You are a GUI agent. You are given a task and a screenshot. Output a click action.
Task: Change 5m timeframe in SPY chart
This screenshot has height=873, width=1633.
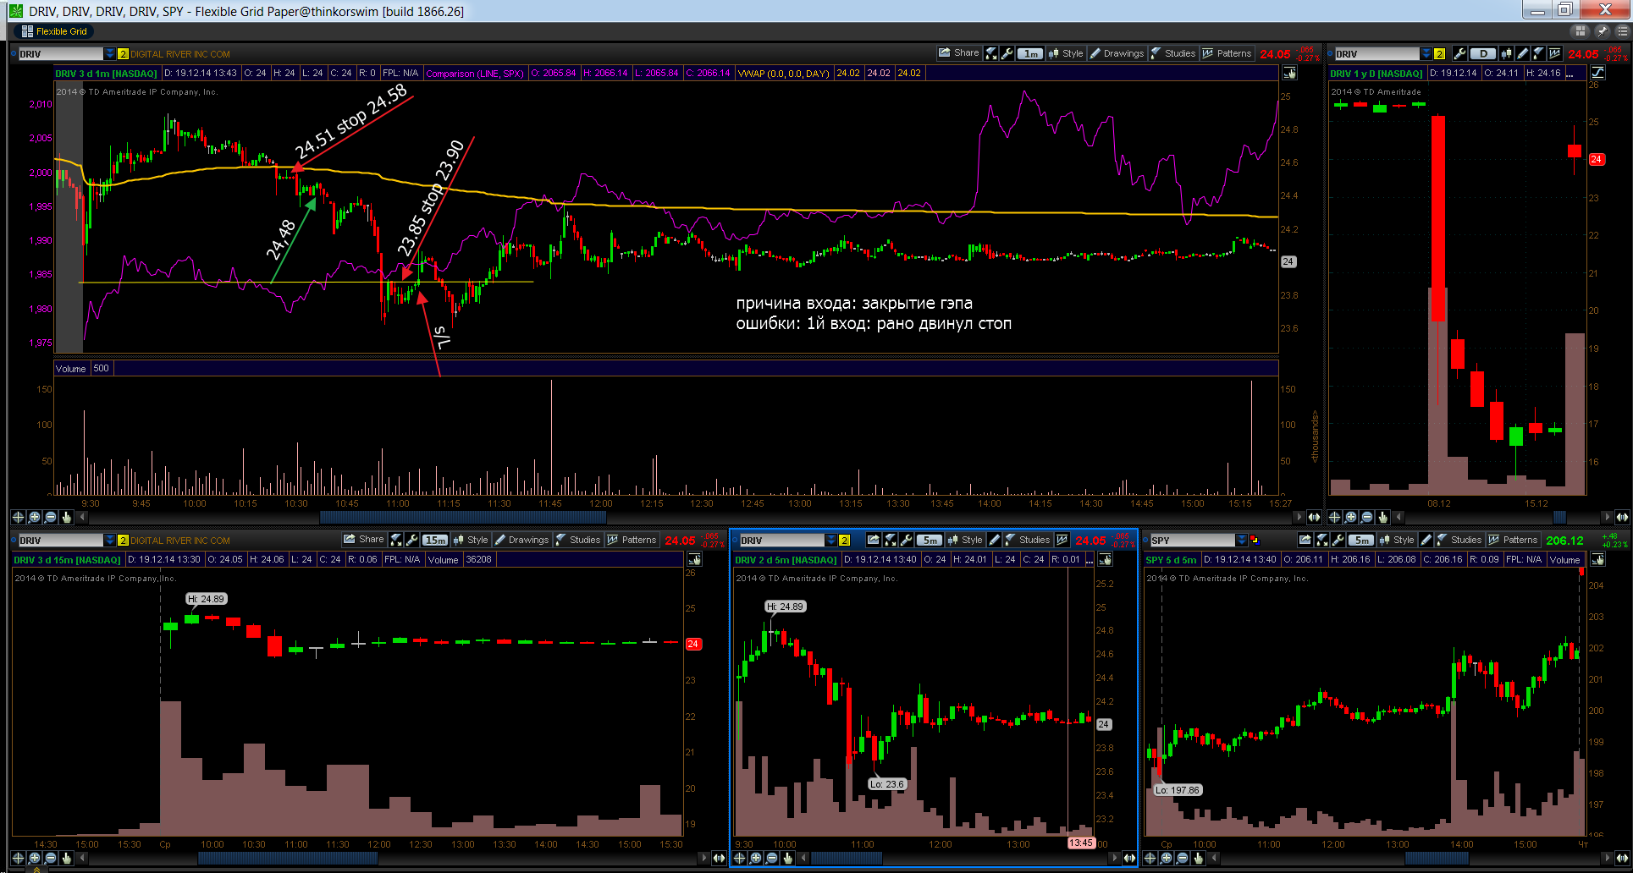[1361, 540]
